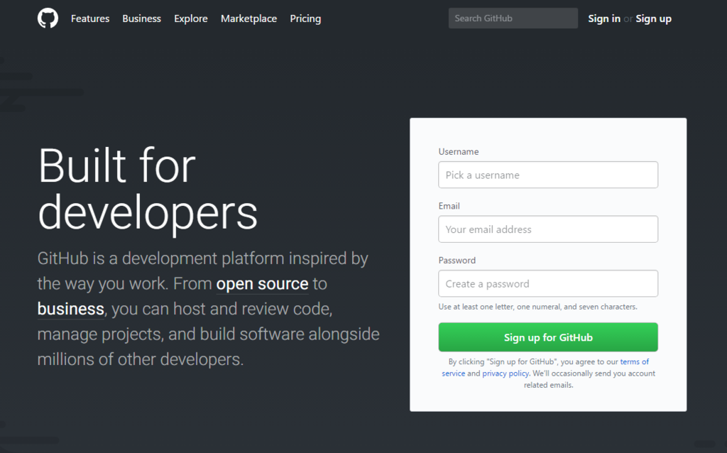
Task: Click the Sign up header link
Action: pyautogui.click(x=653, y=18)
